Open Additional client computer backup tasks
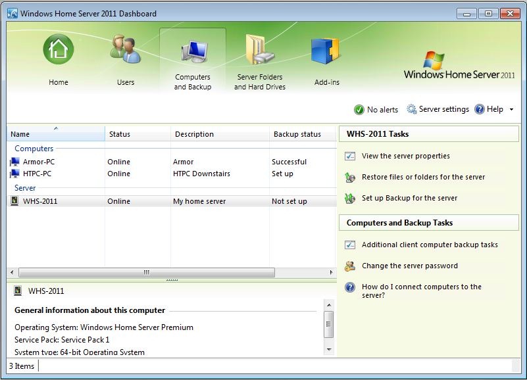The height and width of the screenshot is (380, 527). click(x=430, y=245)
